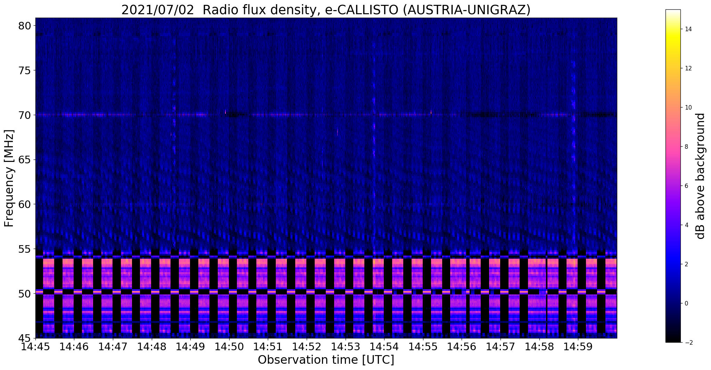The height and width of the screenshot is (370, 711).
Task: Click the 14:56 time tick label
Action: point(462,347)
